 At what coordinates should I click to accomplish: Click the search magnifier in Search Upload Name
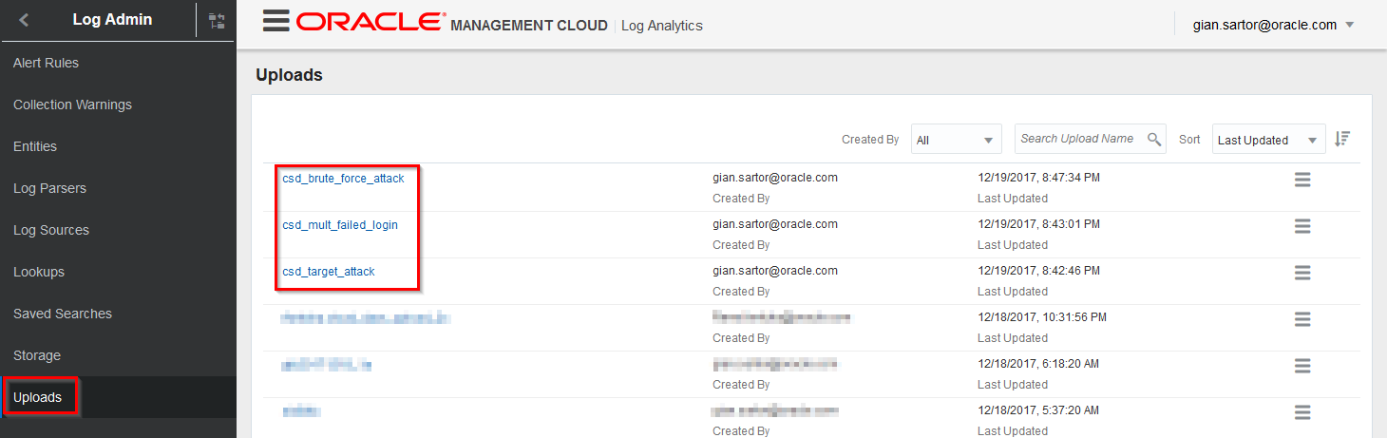1154,140
